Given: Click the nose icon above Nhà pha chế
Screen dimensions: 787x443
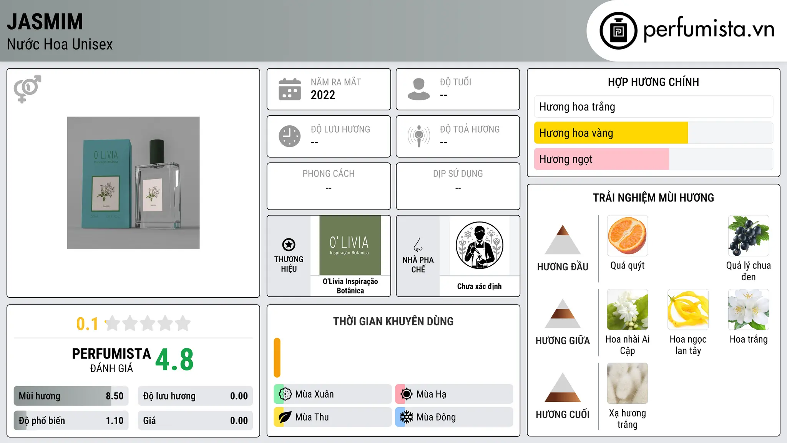Looking at the screenshot, I should [x=418, y=245].
